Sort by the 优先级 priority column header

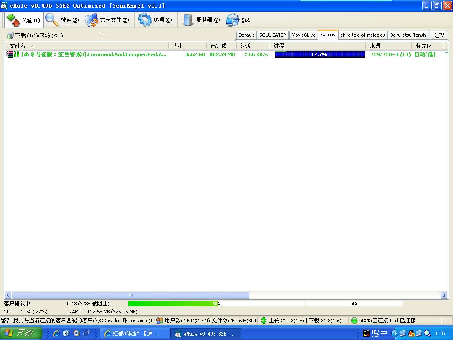[x=427, y=46]
